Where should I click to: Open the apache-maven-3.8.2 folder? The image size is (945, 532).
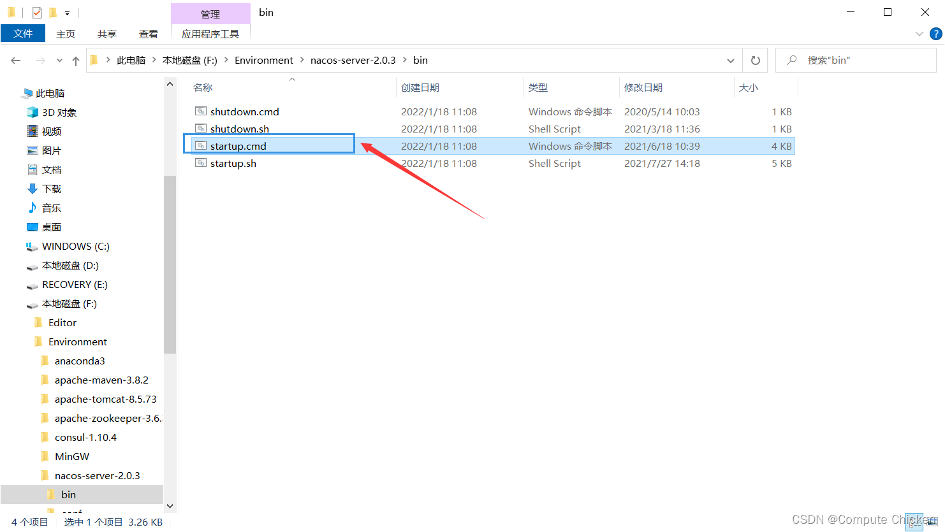[x=101, y=380]
